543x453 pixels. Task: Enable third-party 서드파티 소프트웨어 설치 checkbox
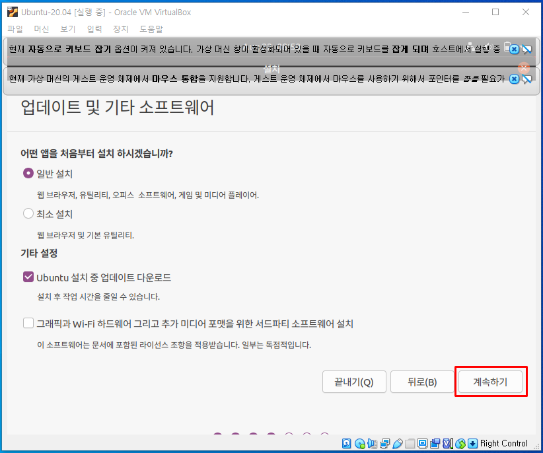pos(28,323)
